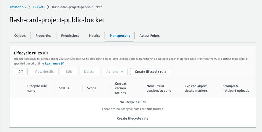The image size is (262, 132).
Task: Go to the Permissions tab
Action: [x=70, y=36]
